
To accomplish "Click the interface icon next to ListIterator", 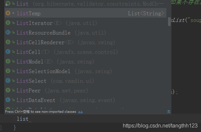I will [8, 23].
